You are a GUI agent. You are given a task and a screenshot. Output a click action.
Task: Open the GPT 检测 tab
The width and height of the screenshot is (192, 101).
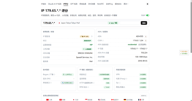pyautogui.click(x=74, y=4)
